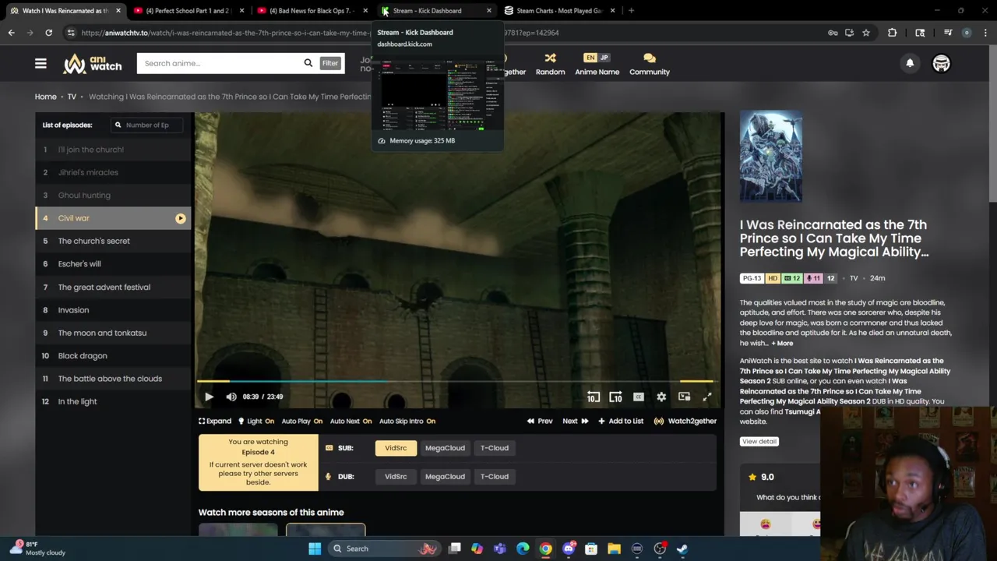997x561 pixels.
Task: Go back with browser back arrow
Action: click(11, 33)
